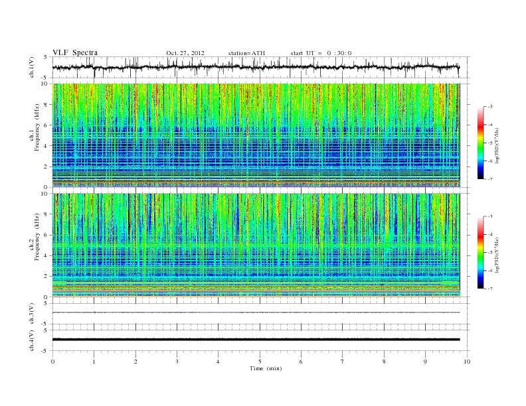Click time axis tick label "6"
526x406 pixels.
tap(301, 362)
